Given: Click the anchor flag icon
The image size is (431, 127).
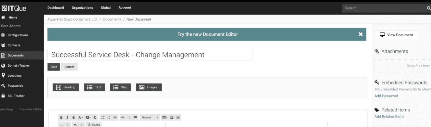Looking at the screenshot, I should point(135,118).
